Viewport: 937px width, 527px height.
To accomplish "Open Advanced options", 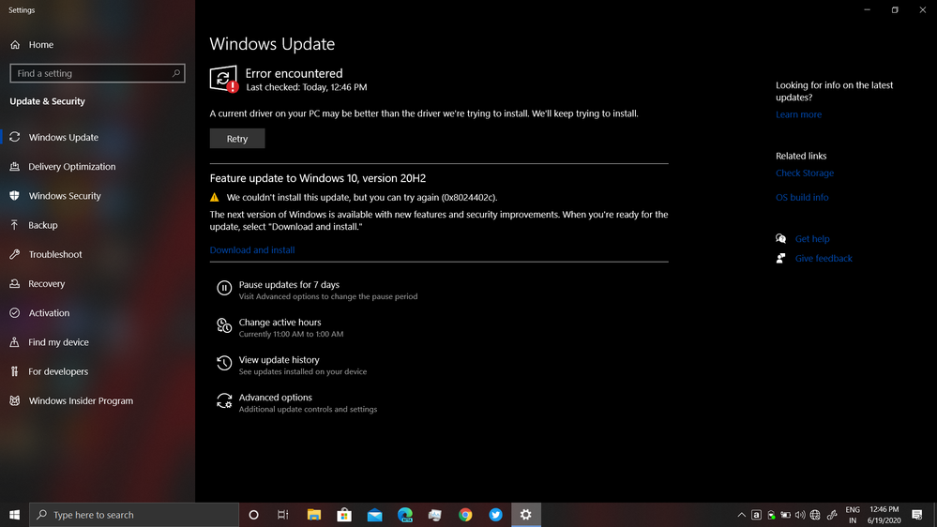I will 296,402.
